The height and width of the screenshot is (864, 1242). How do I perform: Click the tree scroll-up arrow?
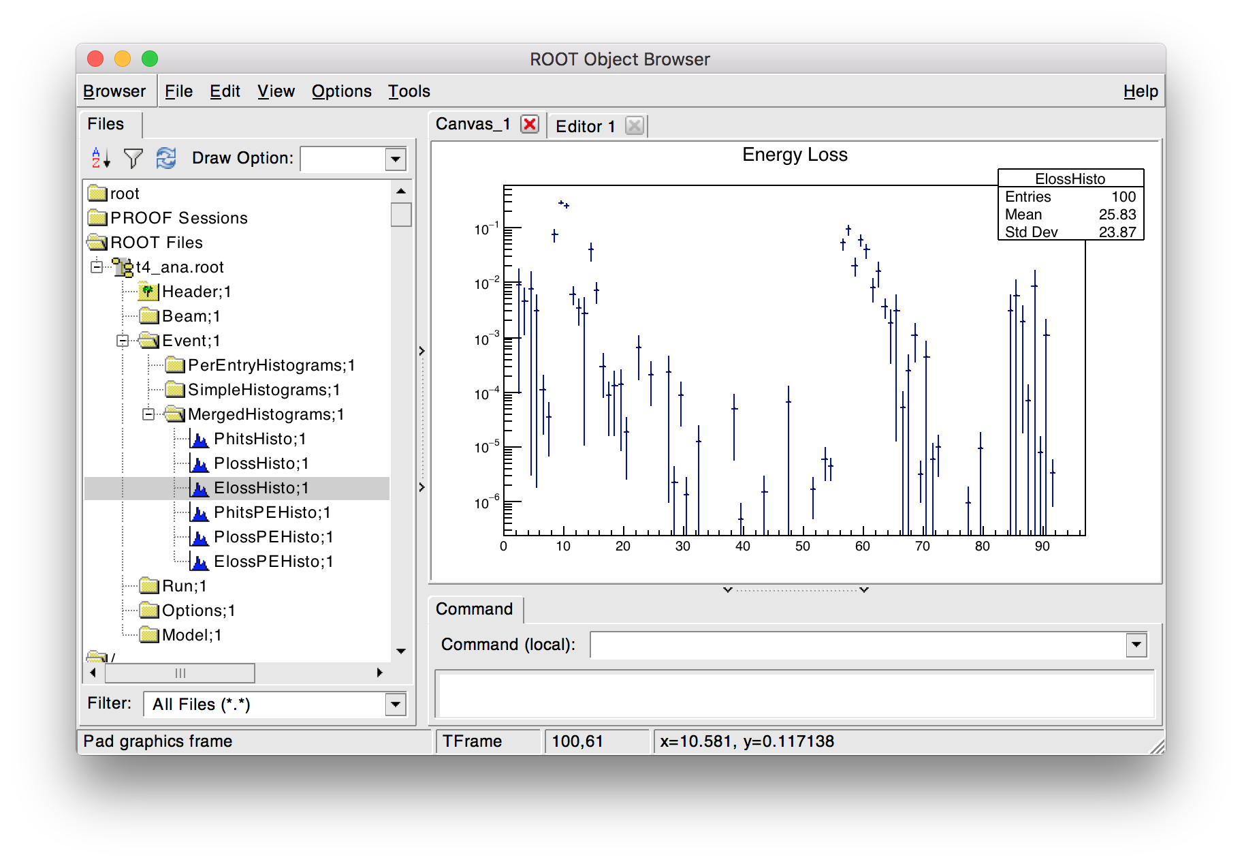pyautogui.click(x=401, y=191)
